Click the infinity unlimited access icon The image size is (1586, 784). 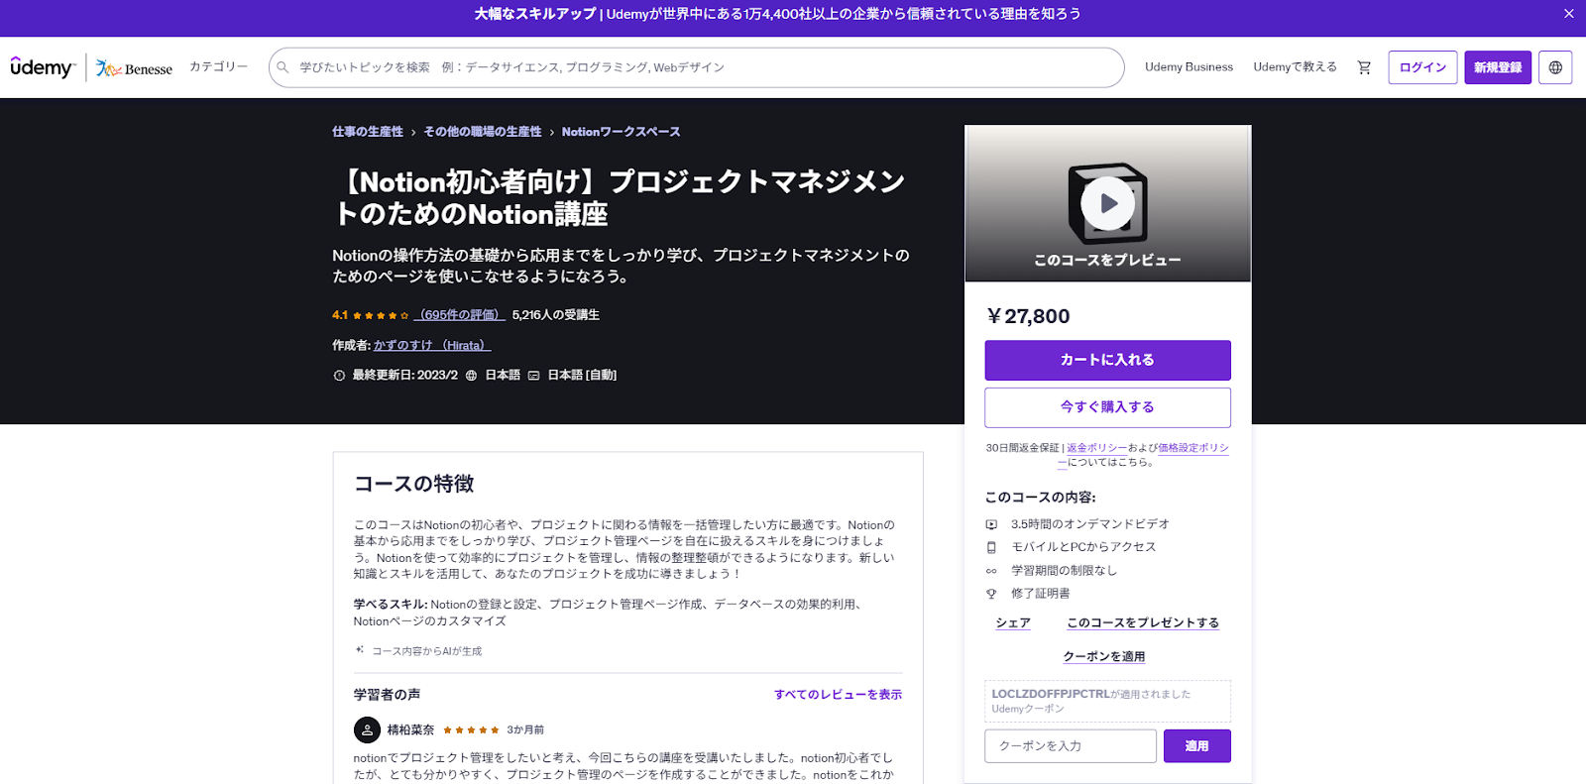[991, 571]
